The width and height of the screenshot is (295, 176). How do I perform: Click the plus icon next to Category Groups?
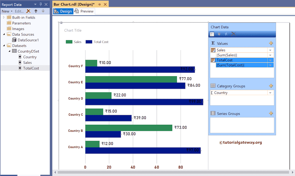point(271,86)
